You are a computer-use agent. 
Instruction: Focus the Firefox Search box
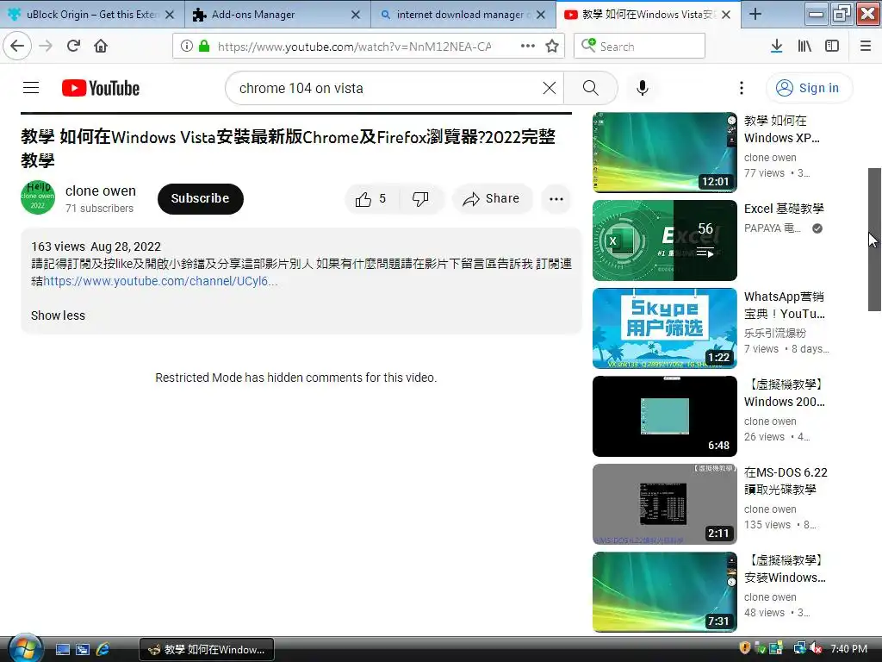(640, 47)
